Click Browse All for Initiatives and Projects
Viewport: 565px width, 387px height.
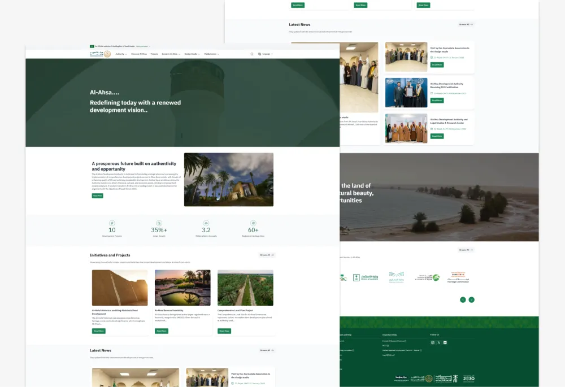pos(267,255)
